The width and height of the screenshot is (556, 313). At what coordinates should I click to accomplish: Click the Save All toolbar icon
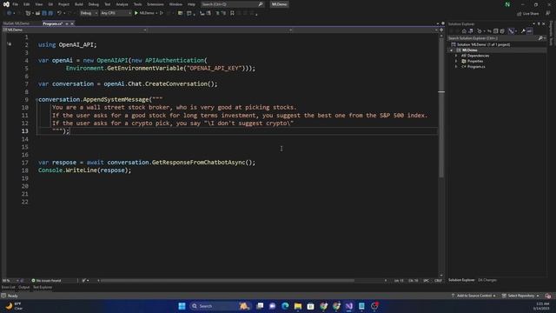(50, 13)
